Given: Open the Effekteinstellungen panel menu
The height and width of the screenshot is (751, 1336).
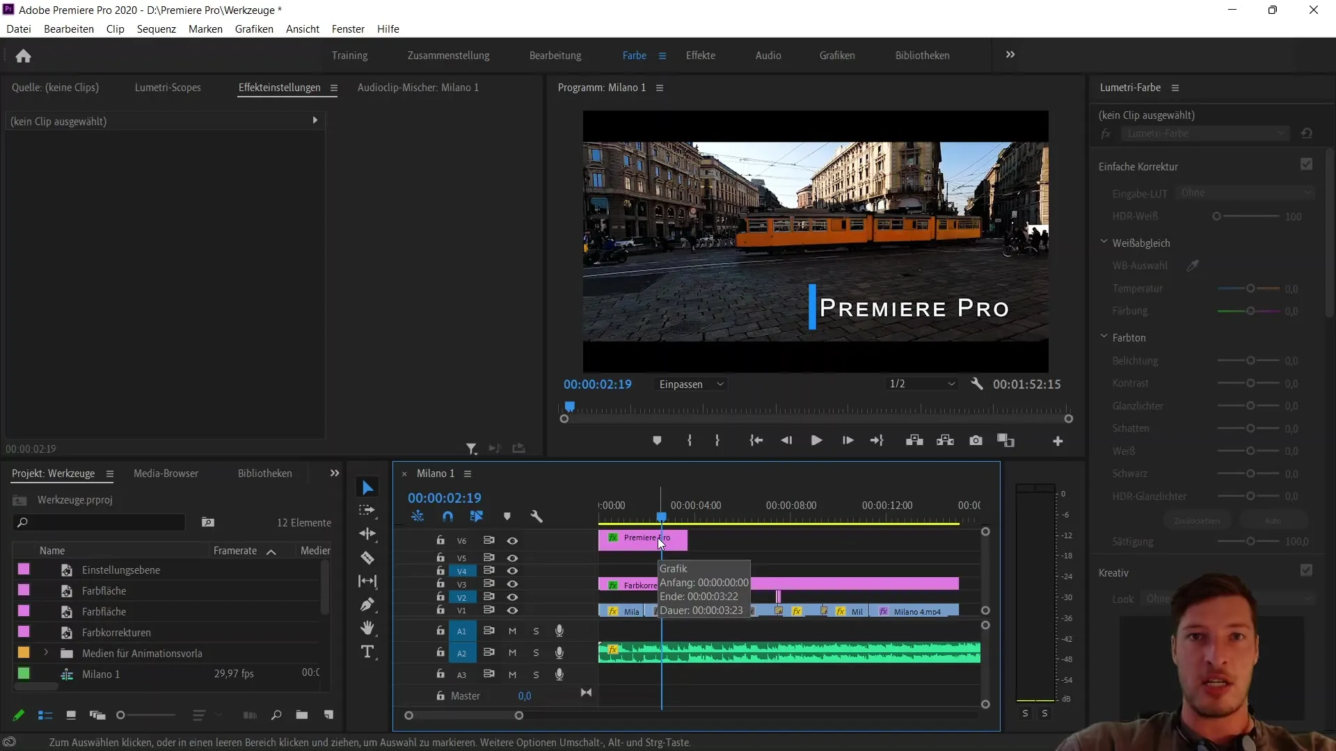Looking at the screenshot, I should click(x=334, y=88).
